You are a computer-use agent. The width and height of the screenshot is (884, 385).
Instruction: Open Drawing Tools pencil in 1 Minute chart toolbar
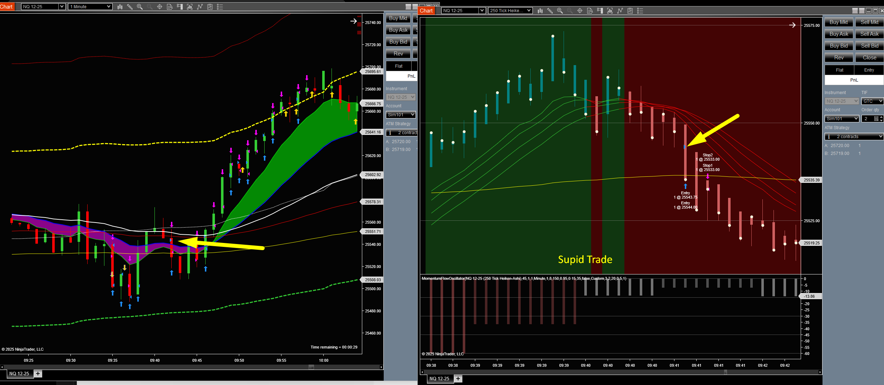click(130, 7)
